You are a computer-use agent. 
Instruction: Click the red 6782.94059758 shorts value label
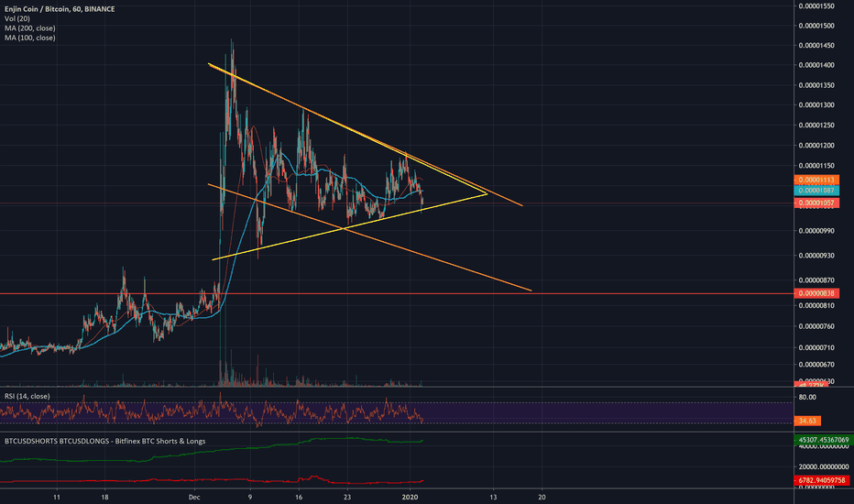click(x=824, y=480)
